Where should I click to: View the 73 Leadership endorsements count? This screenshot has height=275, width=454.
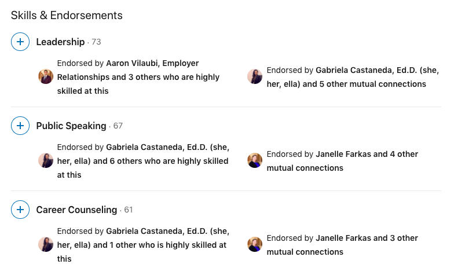(96, 42)
